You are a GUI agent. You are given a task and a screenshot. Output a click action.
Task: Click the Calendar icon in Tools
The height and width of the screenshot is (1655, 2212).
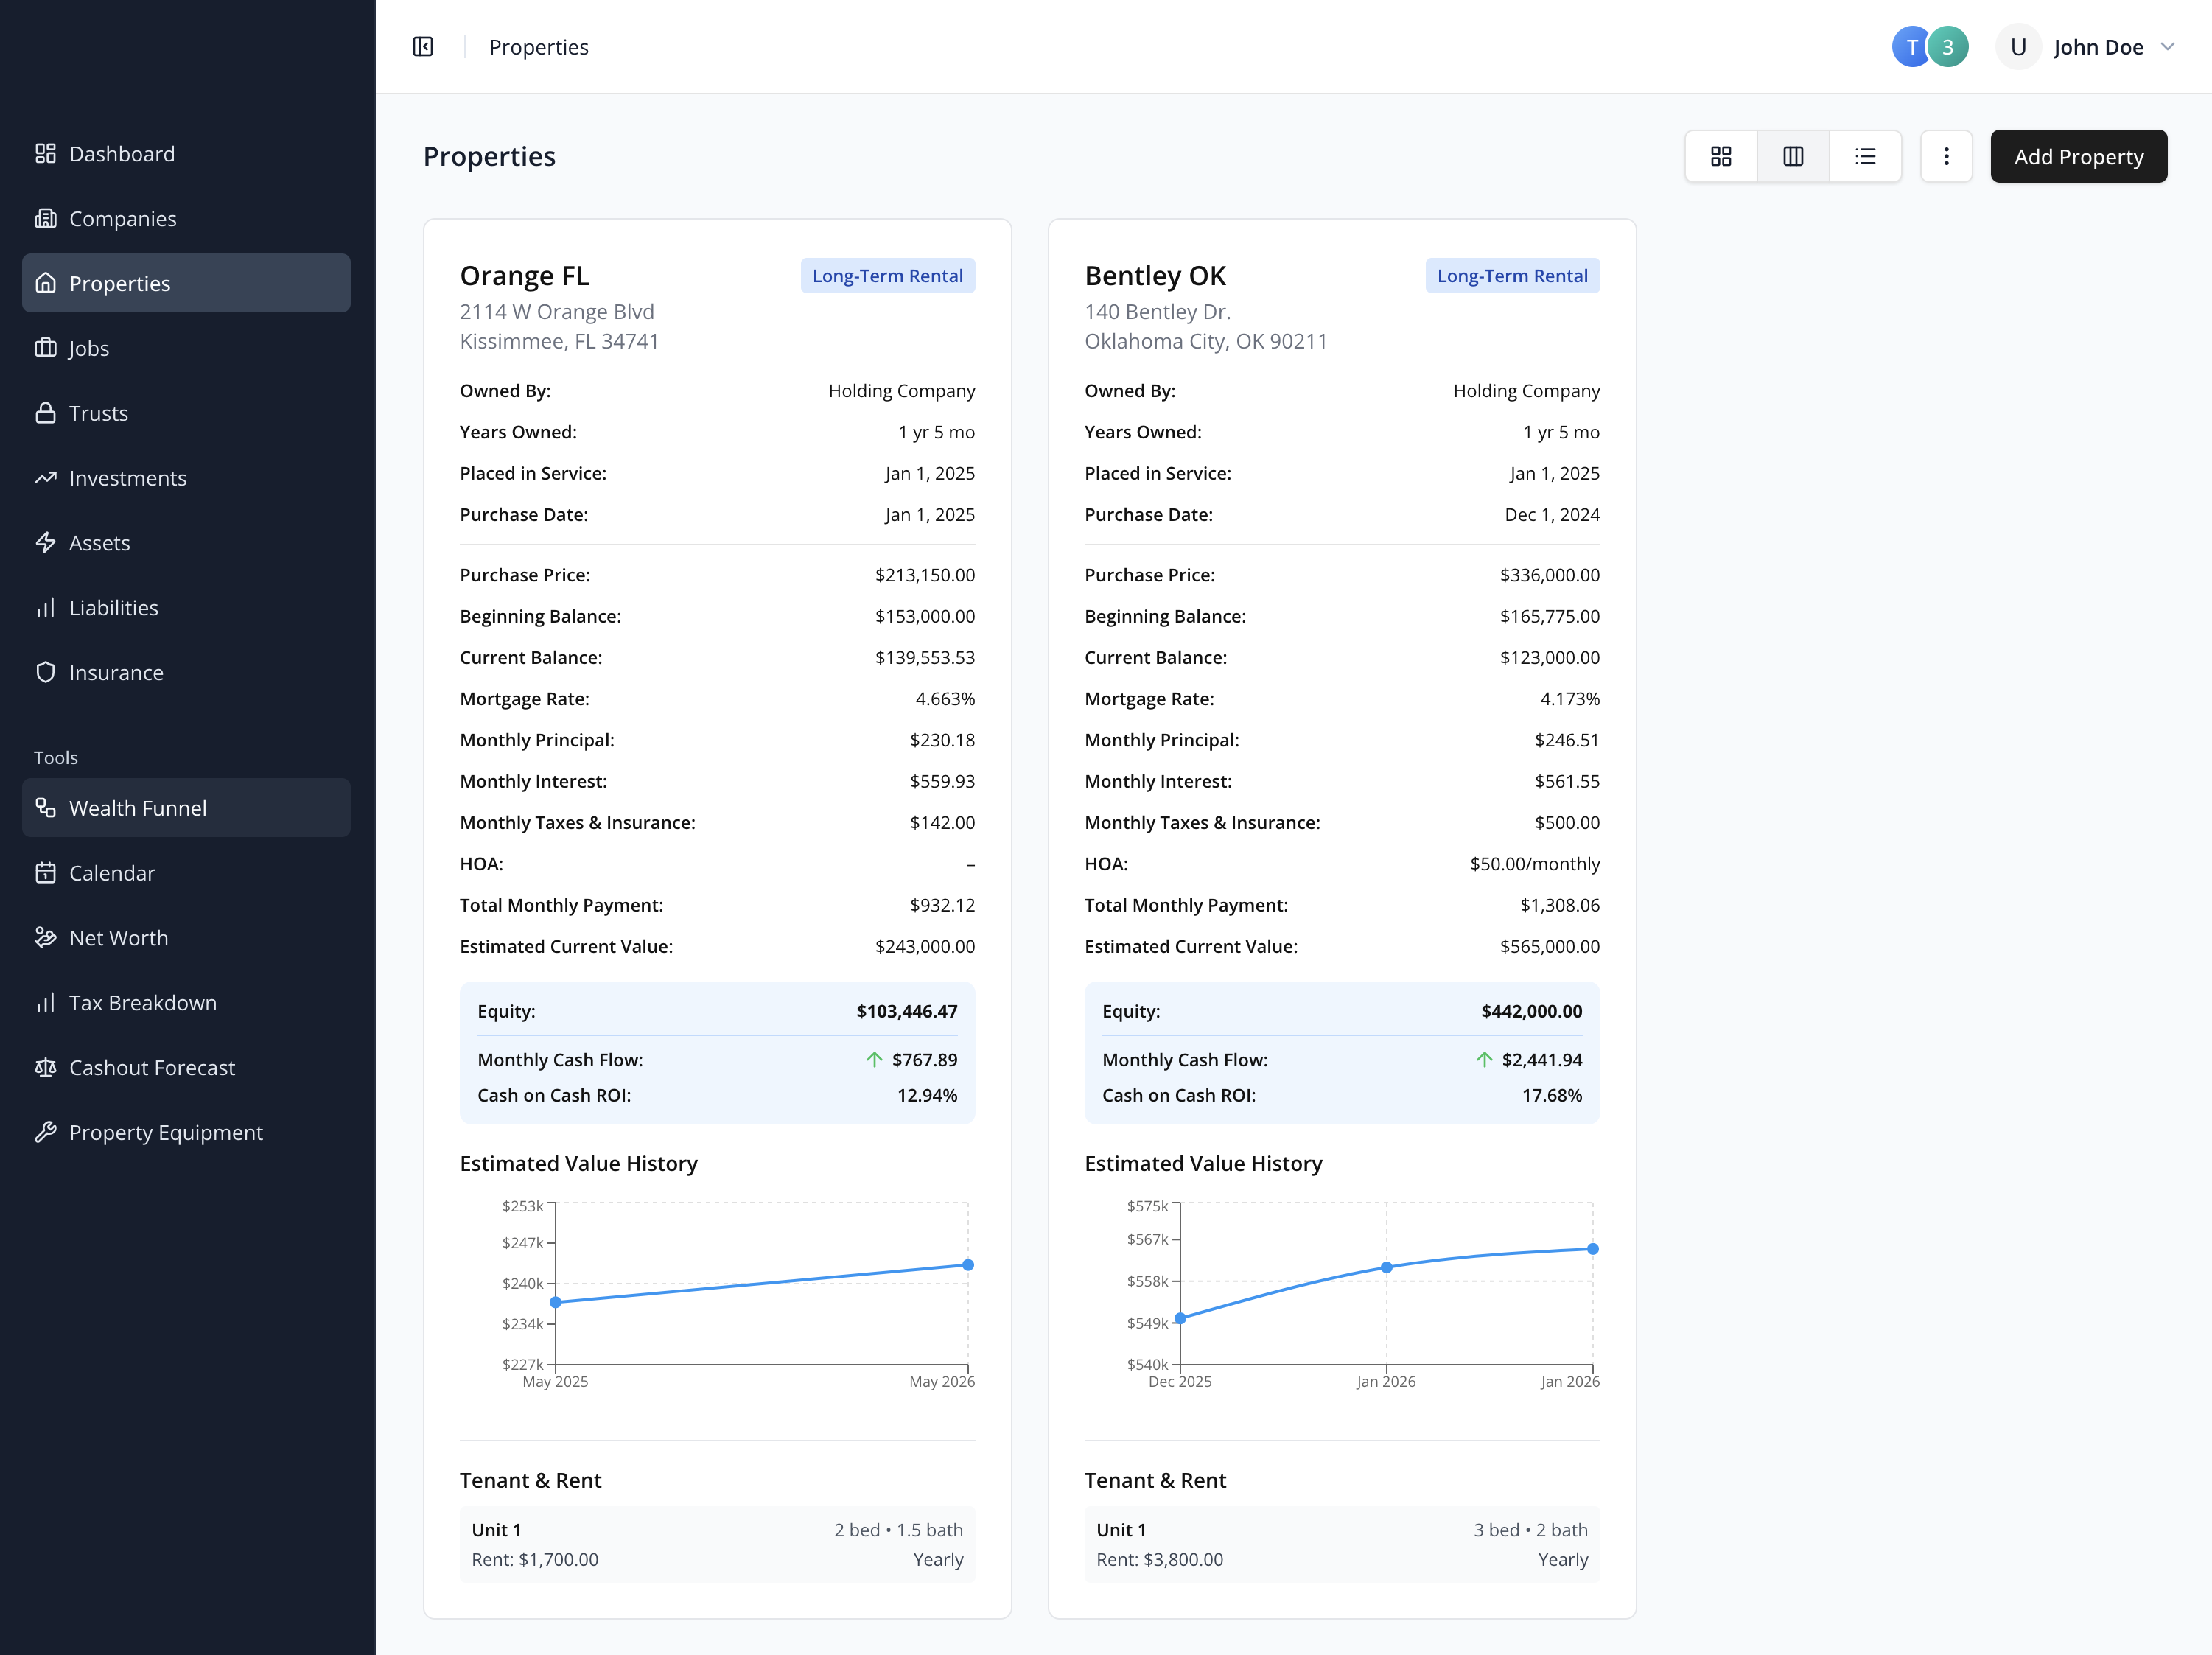click(x=45, y=872)
